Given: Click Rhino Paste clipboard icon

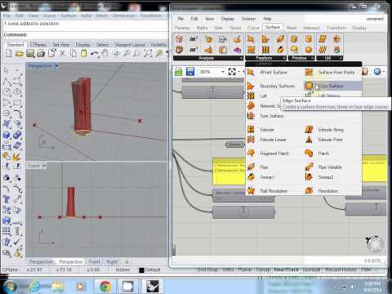Looking at the screenshot, I should [84, 53].
